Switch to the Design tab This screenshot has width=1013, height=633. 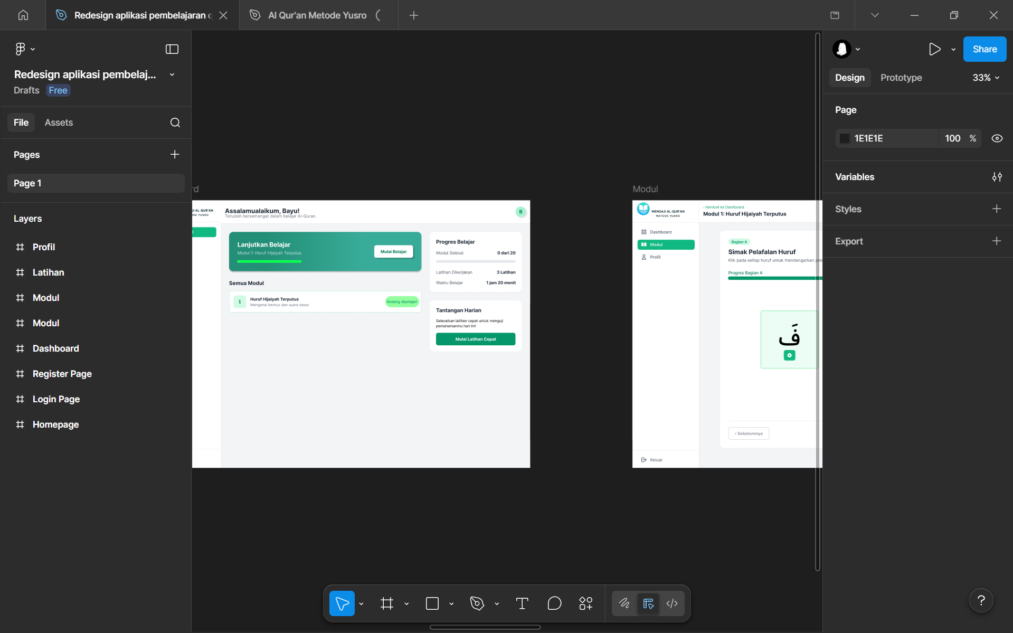click(x=850, y=78)
